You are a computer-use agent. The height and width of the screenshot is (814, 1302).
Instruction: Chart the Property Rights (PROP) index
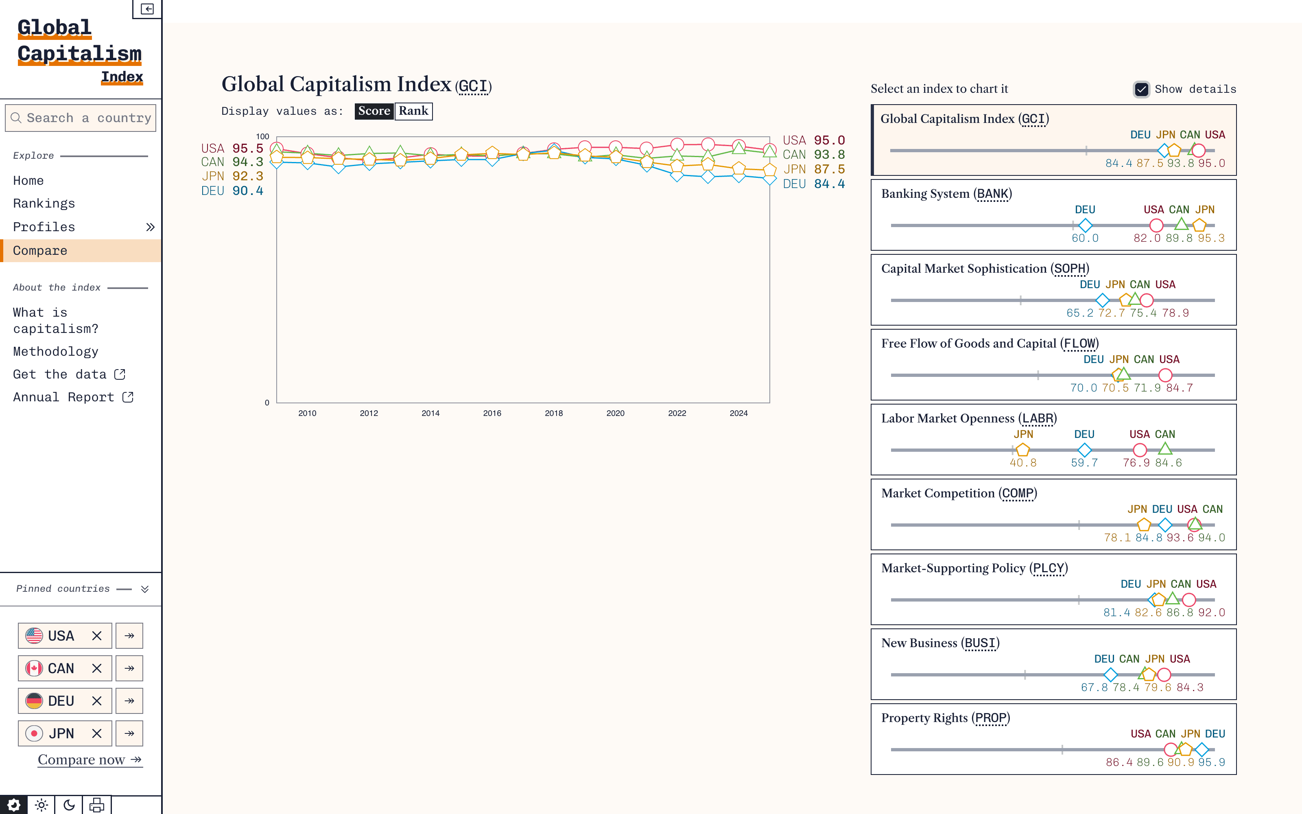[x=1053, y=739]
